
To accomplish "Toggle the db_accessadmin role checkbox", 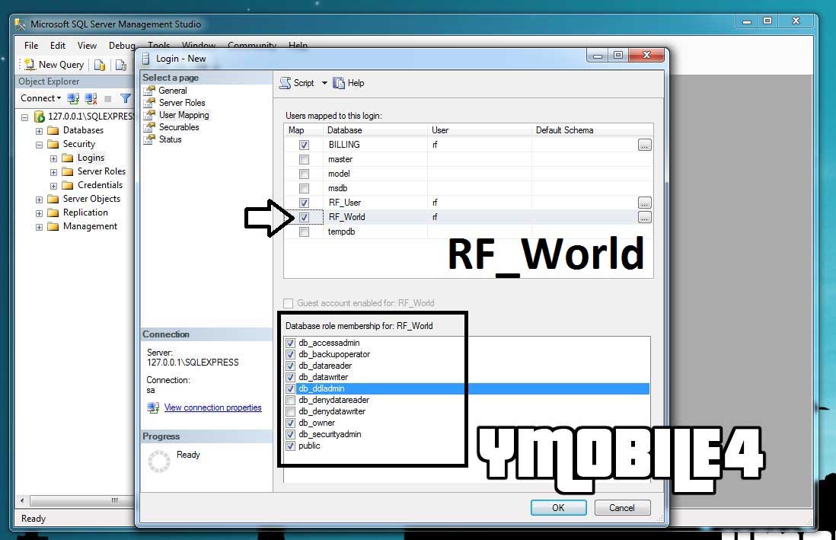I will pos(290,343).
